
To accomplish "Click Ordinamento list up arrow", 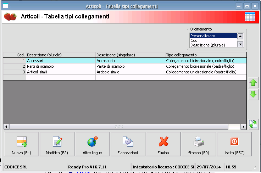I will tap(240, 36).
